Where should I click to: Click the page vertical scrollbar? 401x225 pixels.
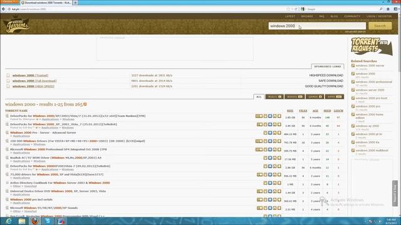click(400, 115)
